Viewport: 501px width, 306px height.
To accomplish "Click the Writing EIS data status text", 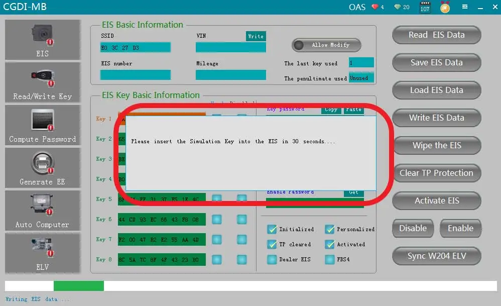I will click(x=37, y=299).
